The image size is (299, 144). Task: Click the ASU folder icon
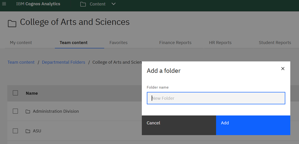[28, 131]
